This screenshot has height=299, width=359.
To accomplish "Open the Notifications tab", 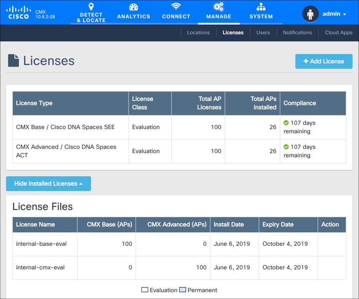I will click(x=297, y=32).
